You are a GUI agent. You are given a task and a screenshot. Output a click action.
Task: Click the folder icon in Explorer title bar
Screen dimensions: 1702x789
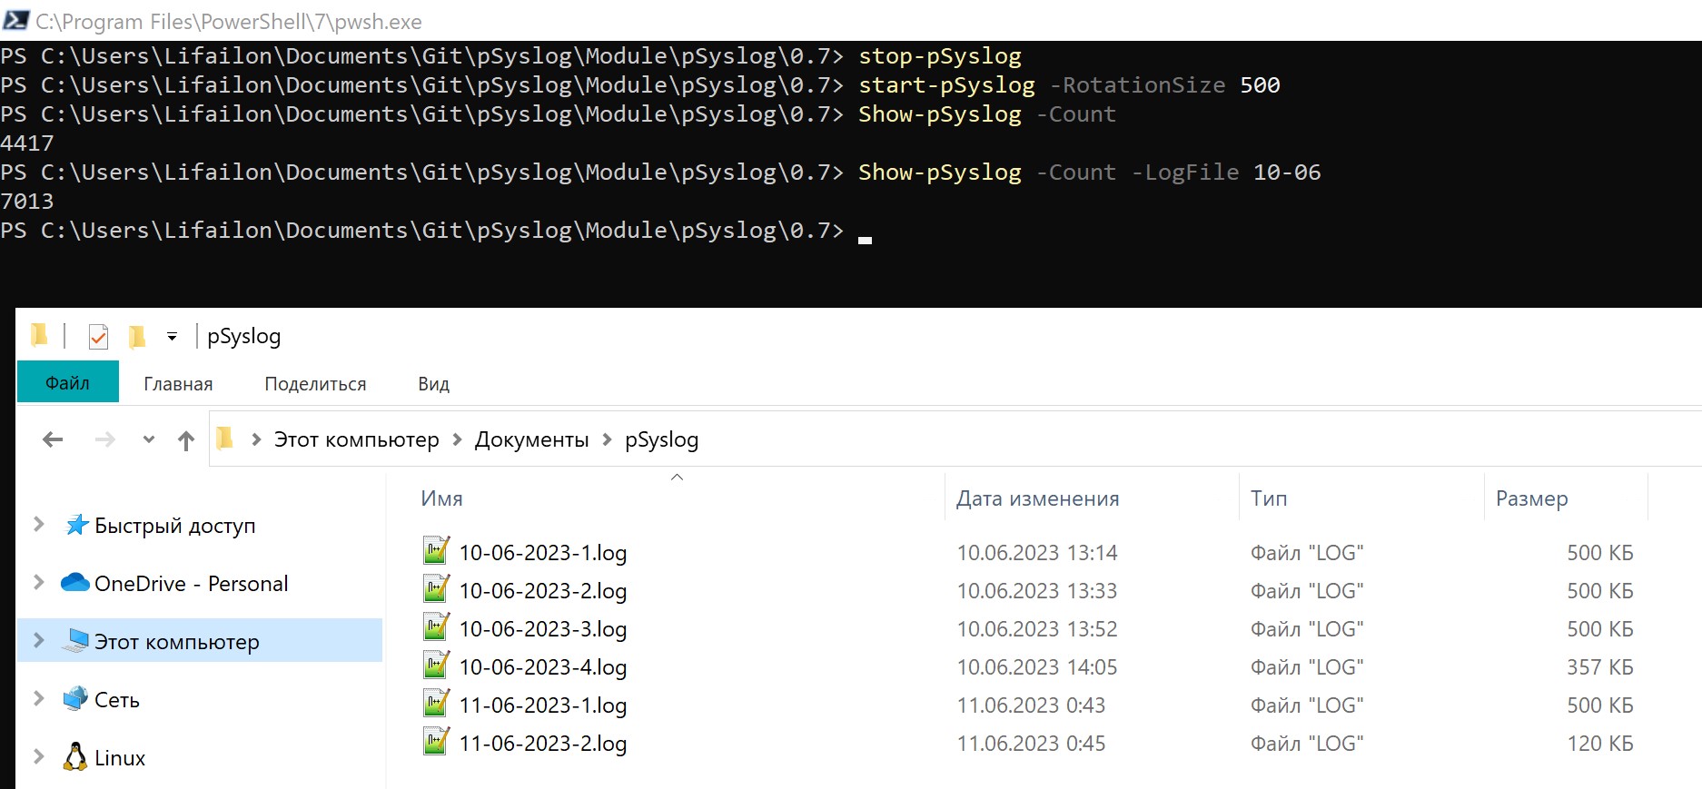coord(39,336)
